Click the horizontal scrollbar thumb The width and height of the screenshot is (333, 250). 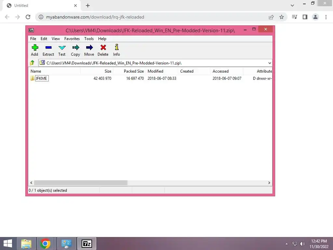click(81, 183)
